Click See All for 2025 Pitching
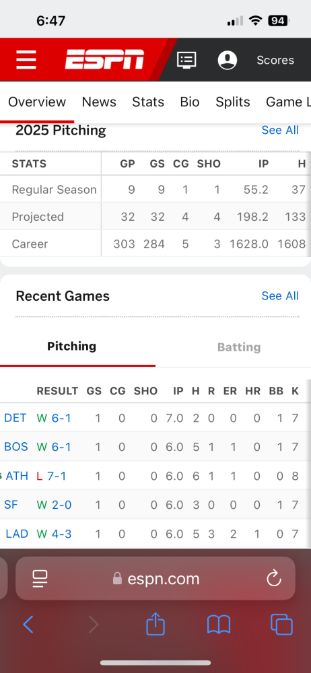Screen dimensions: 311x673 pos(280,130)
